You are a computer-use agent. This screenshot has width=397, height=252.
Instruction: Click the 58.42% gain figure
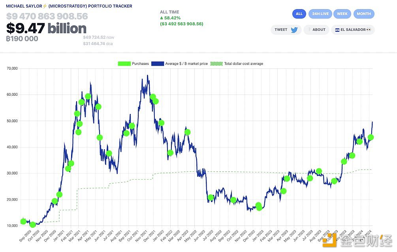[x=170, y=18]
